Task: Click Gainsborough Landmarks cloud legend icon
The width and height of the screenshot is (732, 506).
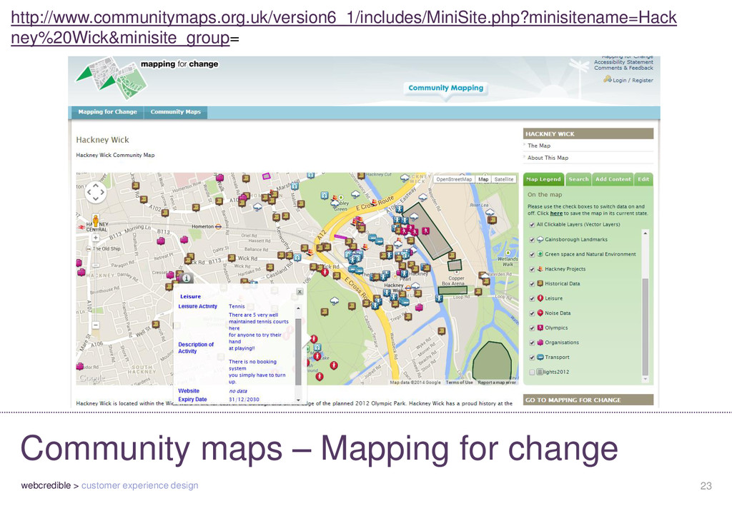Action: coord(540,240)
